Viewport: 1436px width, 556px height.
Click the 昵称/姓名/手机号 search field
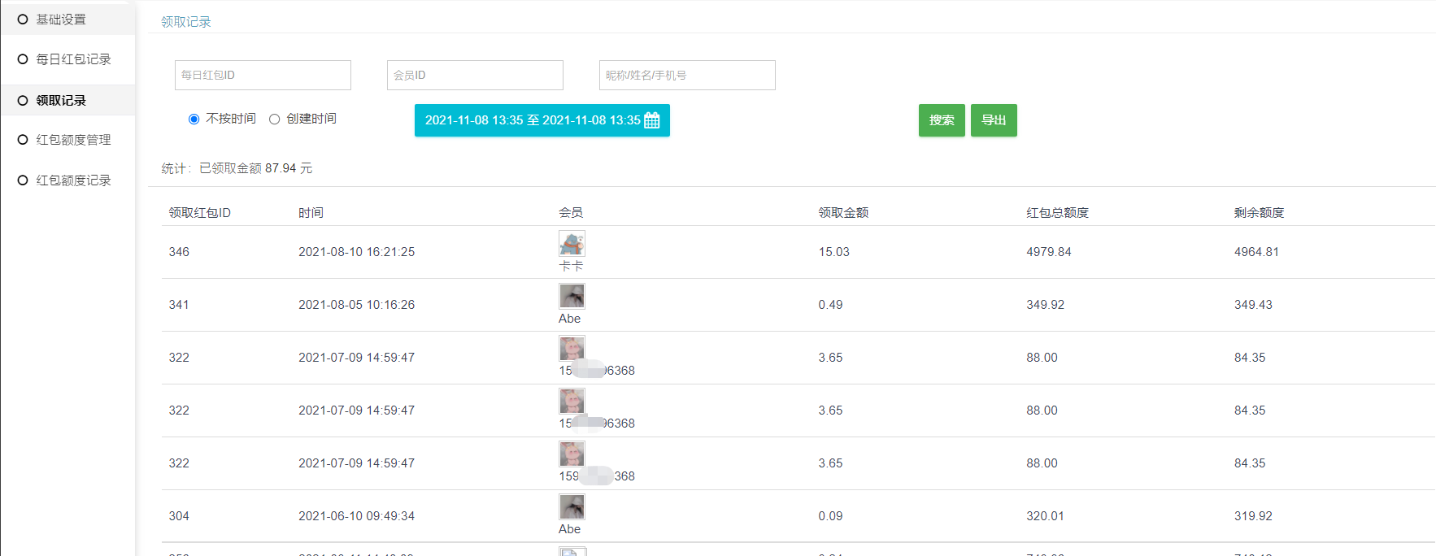click(x=687, y=76)
